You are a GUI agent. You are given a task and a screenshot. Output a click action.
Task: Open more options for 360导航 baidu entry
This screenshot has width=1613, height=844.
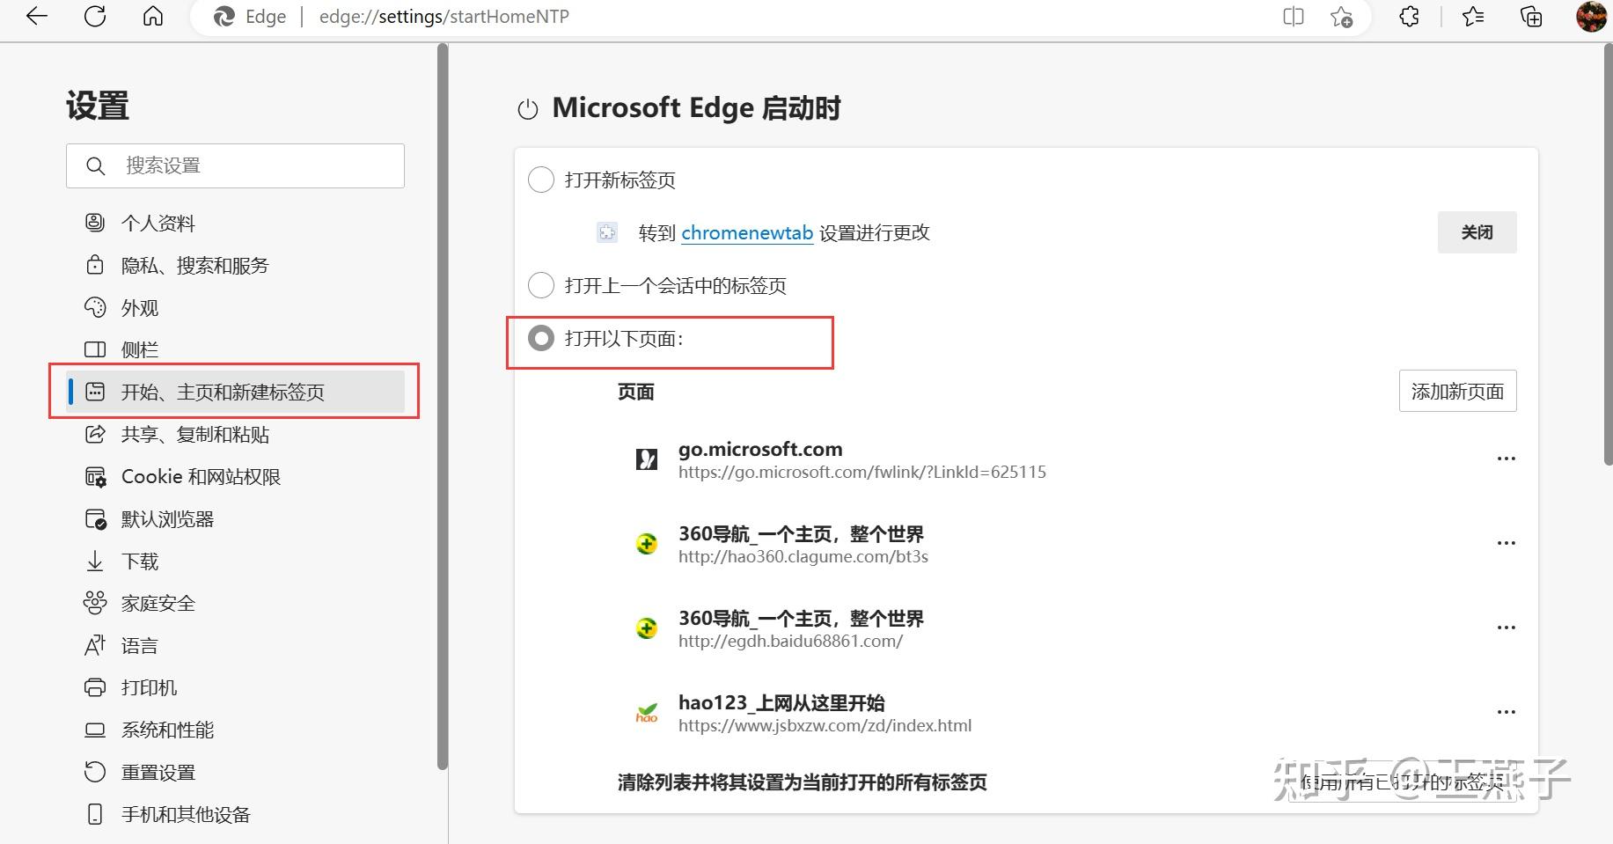1507,627
